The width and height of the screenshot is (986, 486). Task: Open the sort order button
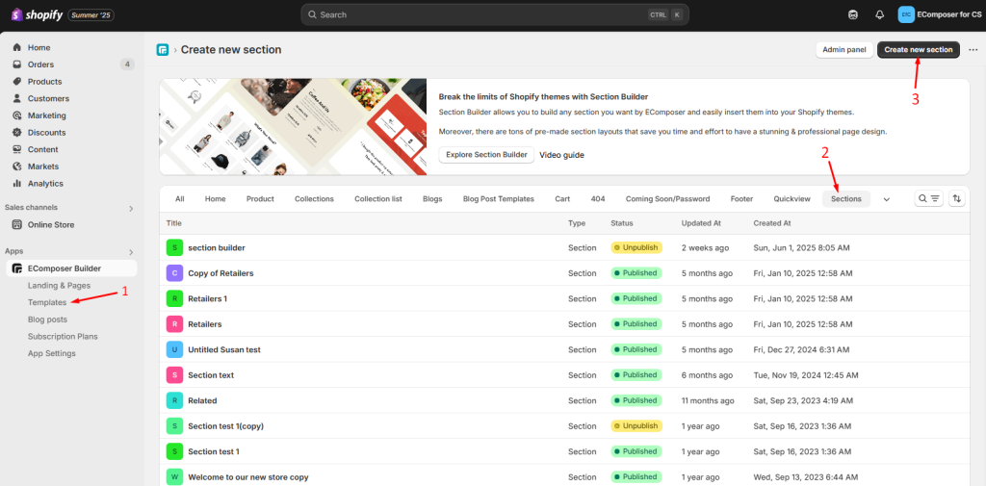pyautogui.click(x=956, y=198)
